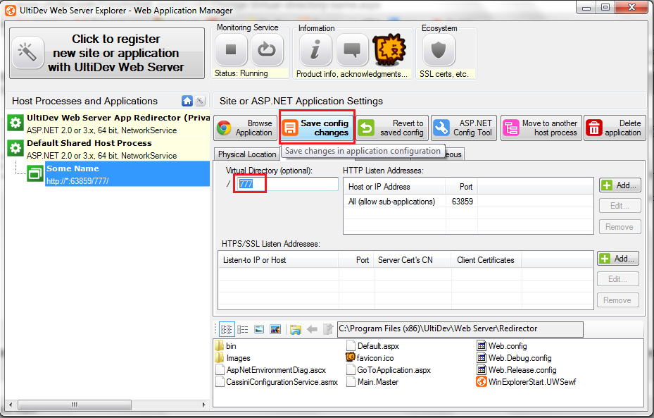The width and height of the screenshot is (654, 418).
Task: Click the back arrow in file toolbar
Action: click(x=312, y=329)
